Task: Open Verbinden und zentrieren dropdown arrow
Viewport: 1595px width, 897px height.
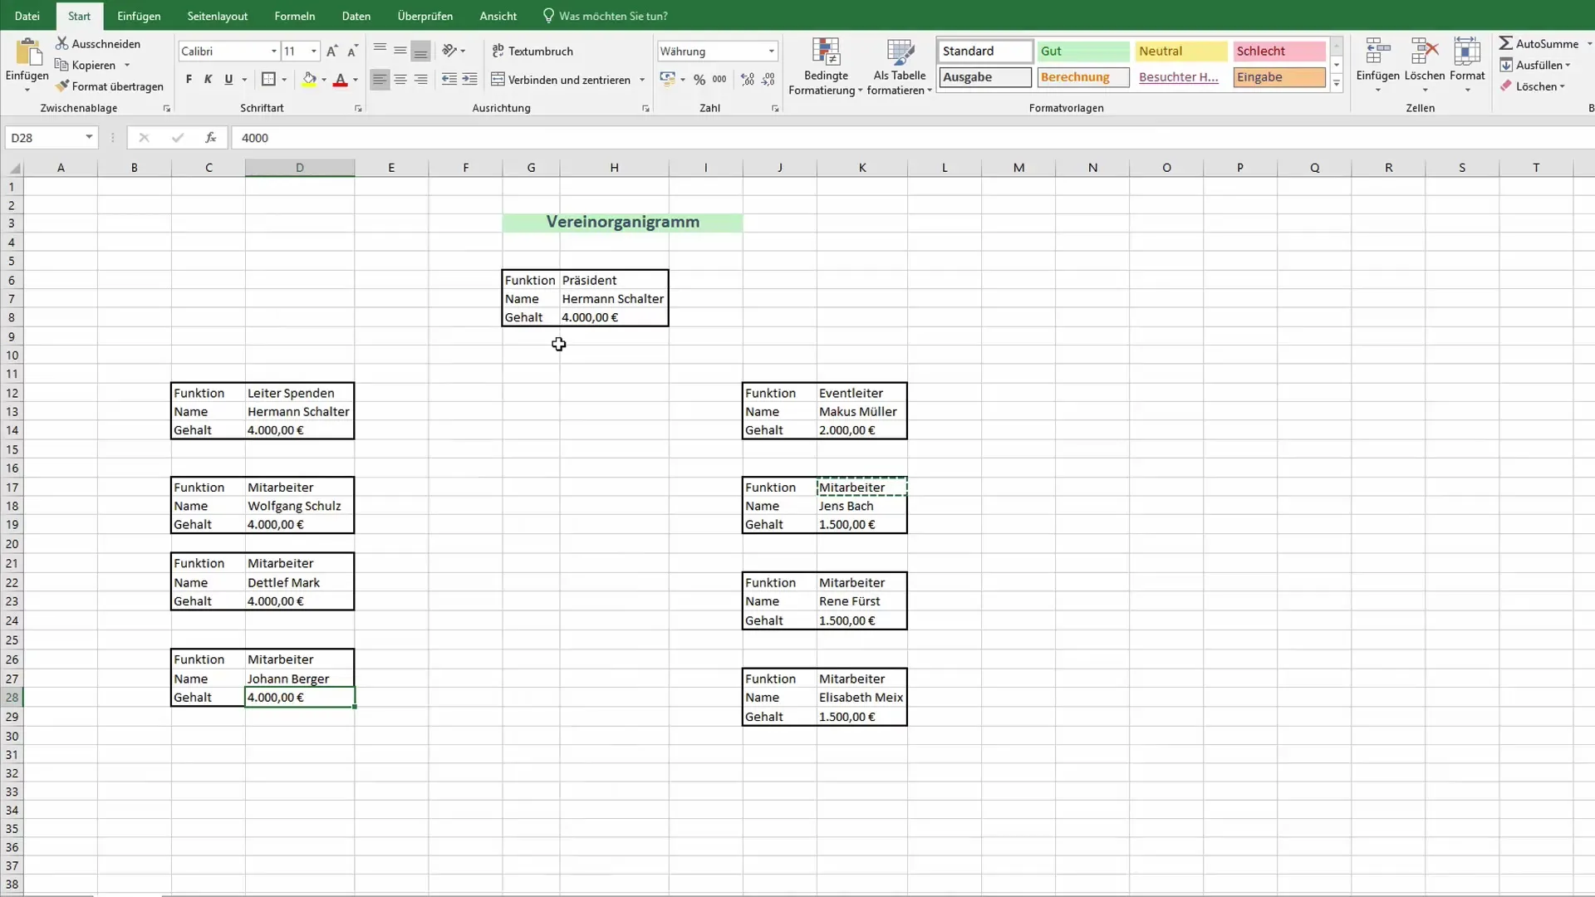Action: (x=642, y=80)
